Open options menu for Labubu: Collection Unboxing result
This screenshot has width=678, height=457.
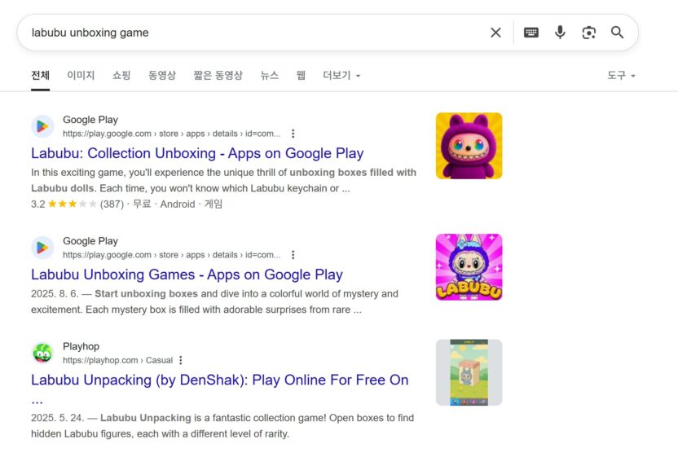(293, 134)
